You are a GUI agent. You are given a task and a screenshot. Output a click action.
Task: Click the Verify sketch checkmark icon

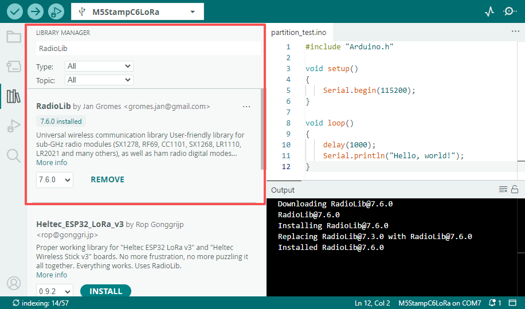(14, 11)
